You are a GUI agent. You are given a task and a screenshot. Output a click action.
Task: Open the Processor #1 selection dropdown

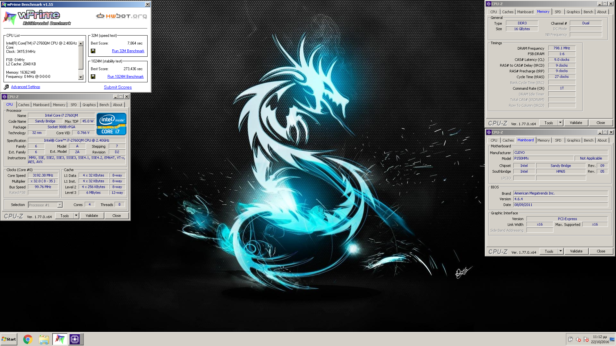point(60,205)
